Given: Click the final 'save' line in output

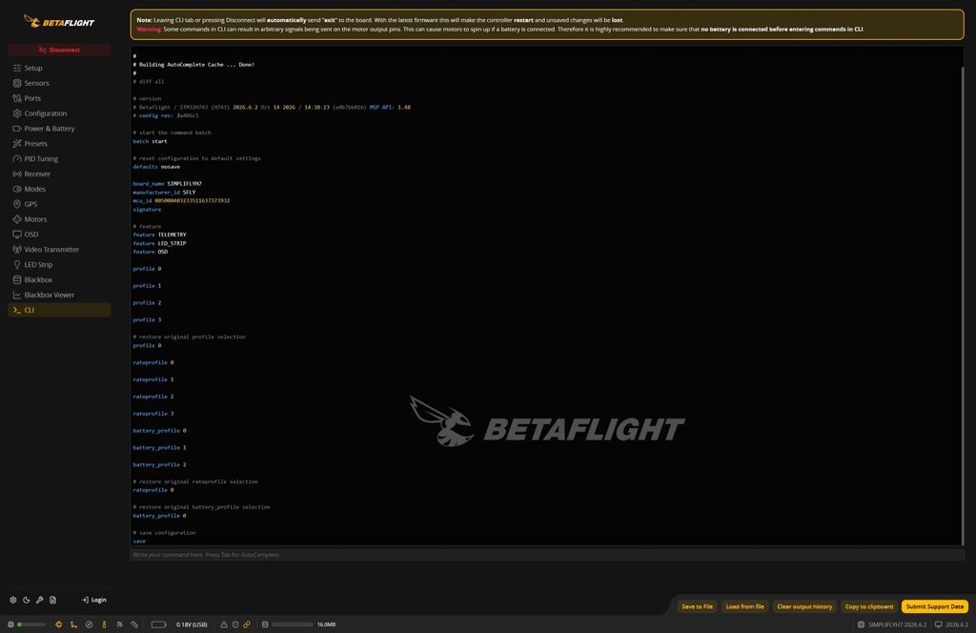Looking at the screenshot, I should pyautogui.click(x=139, y=541).
